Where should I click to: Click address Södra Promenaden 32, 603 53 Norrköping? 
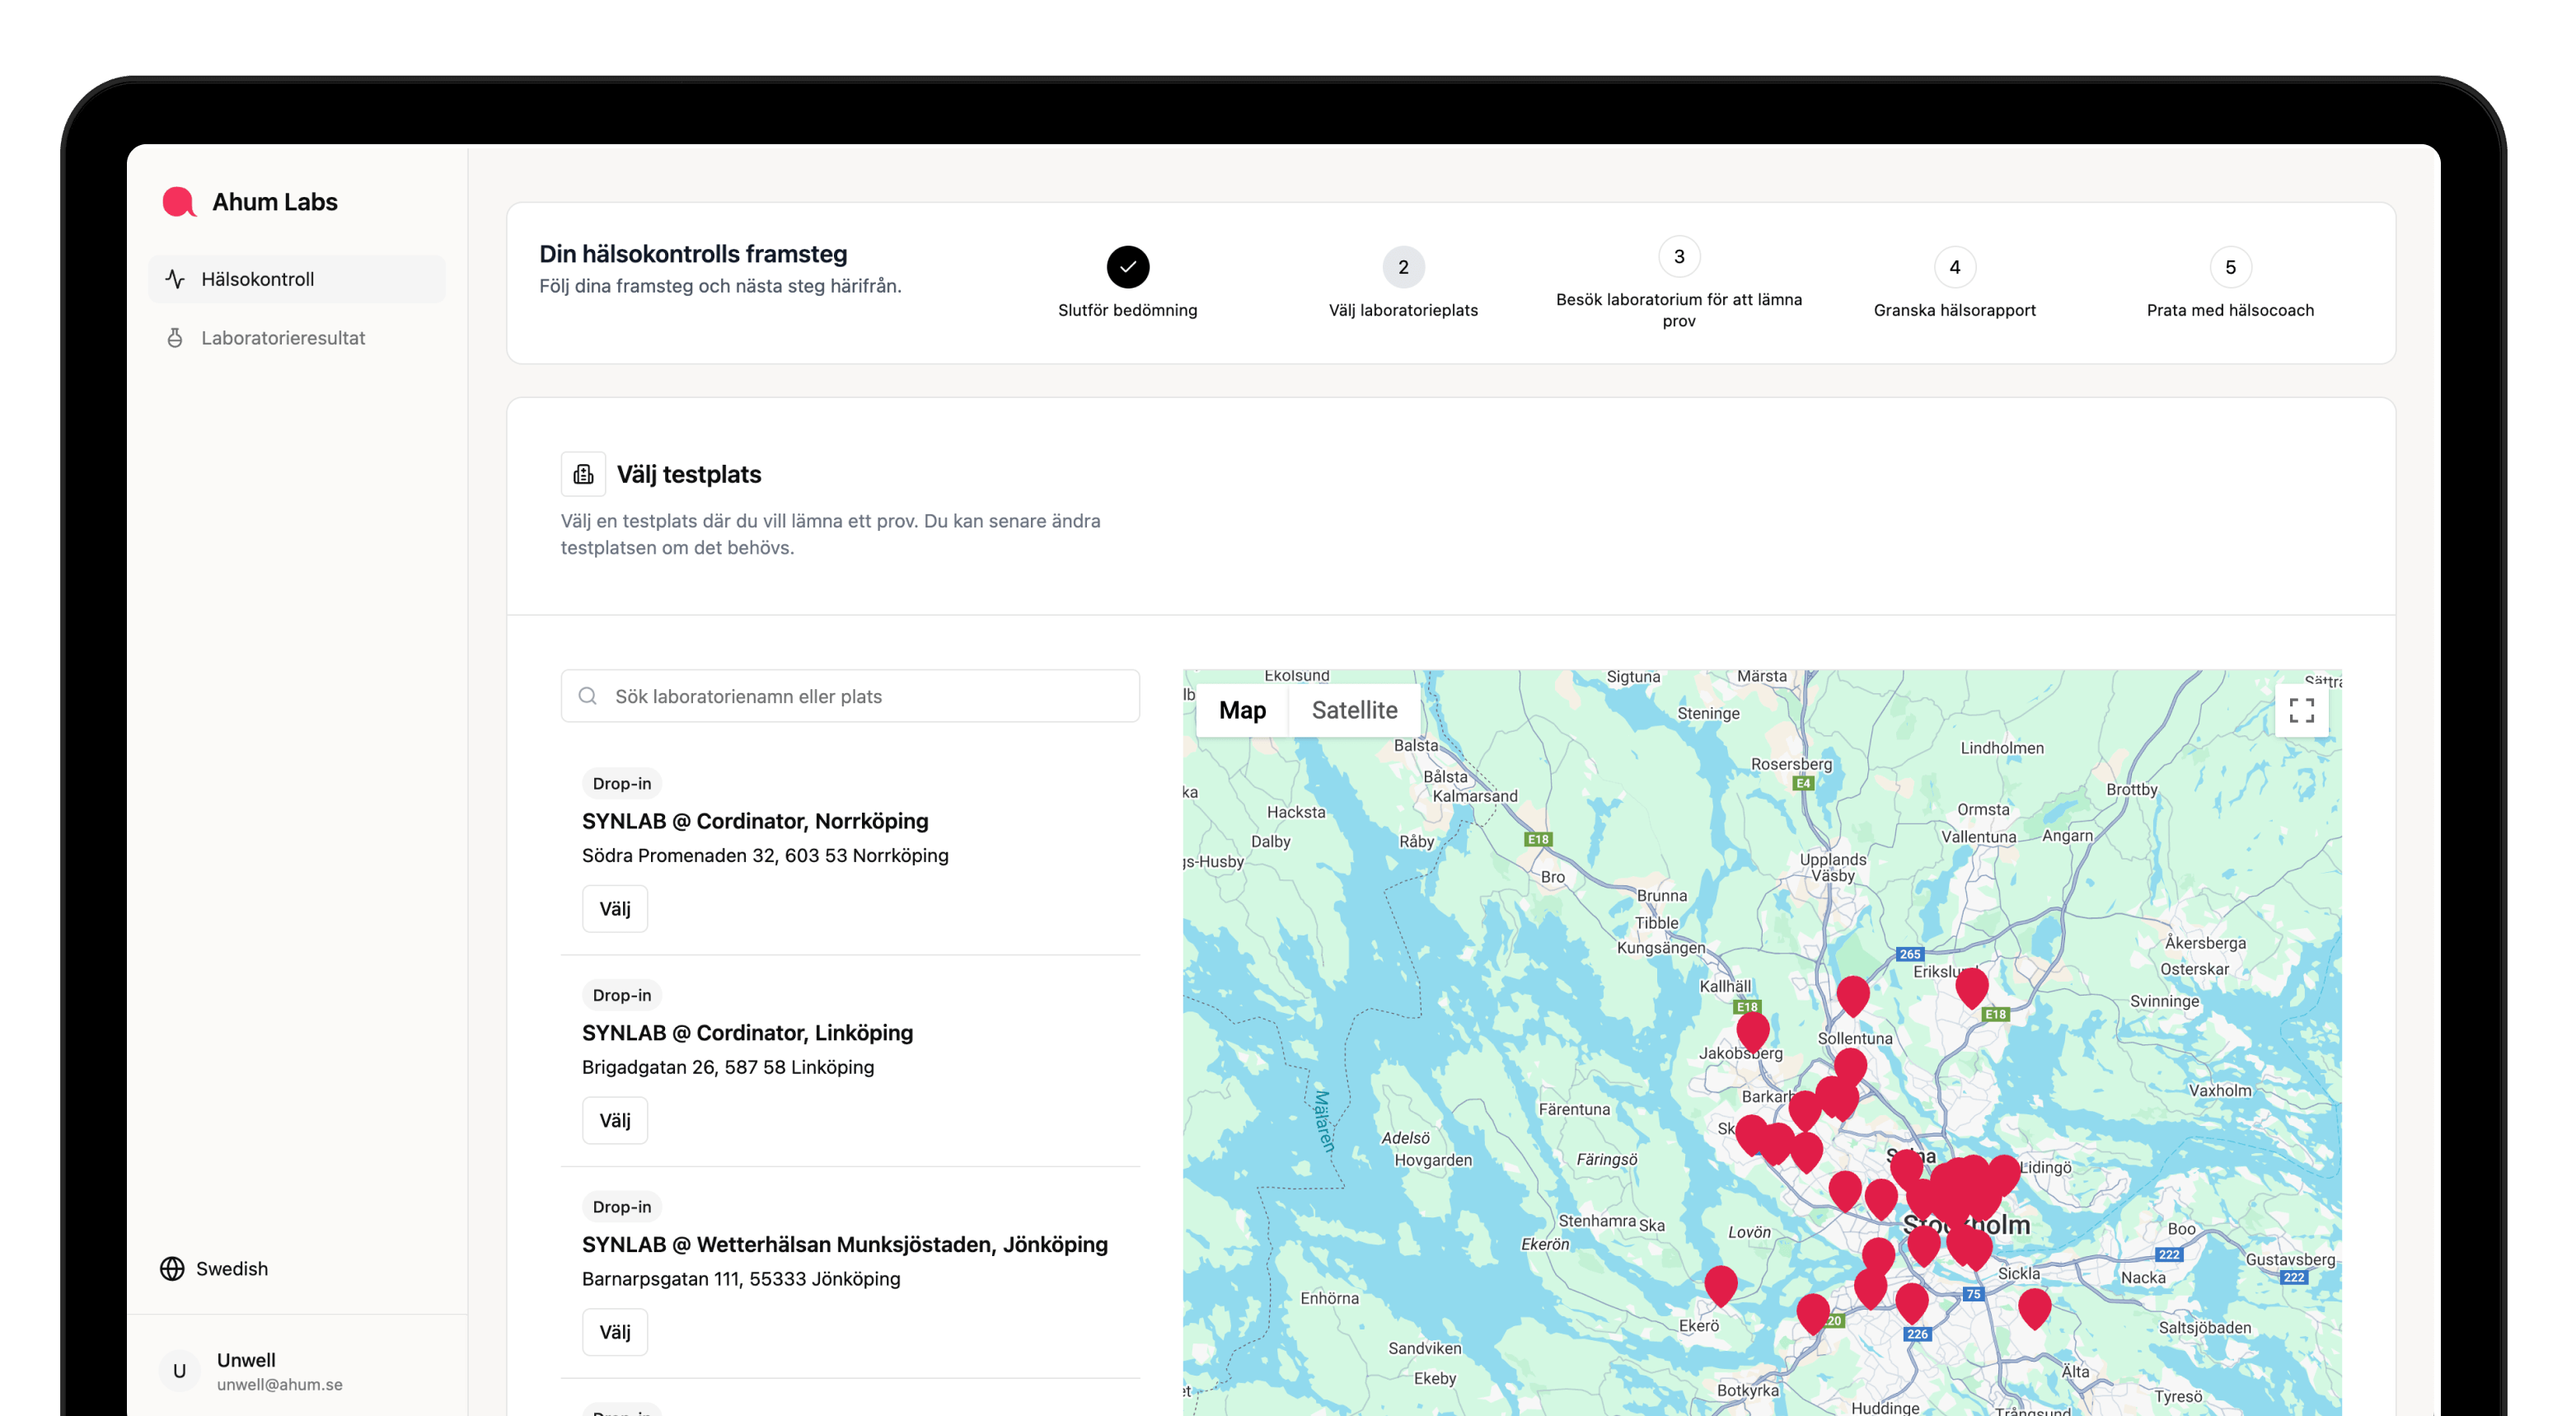click(765, 855)
